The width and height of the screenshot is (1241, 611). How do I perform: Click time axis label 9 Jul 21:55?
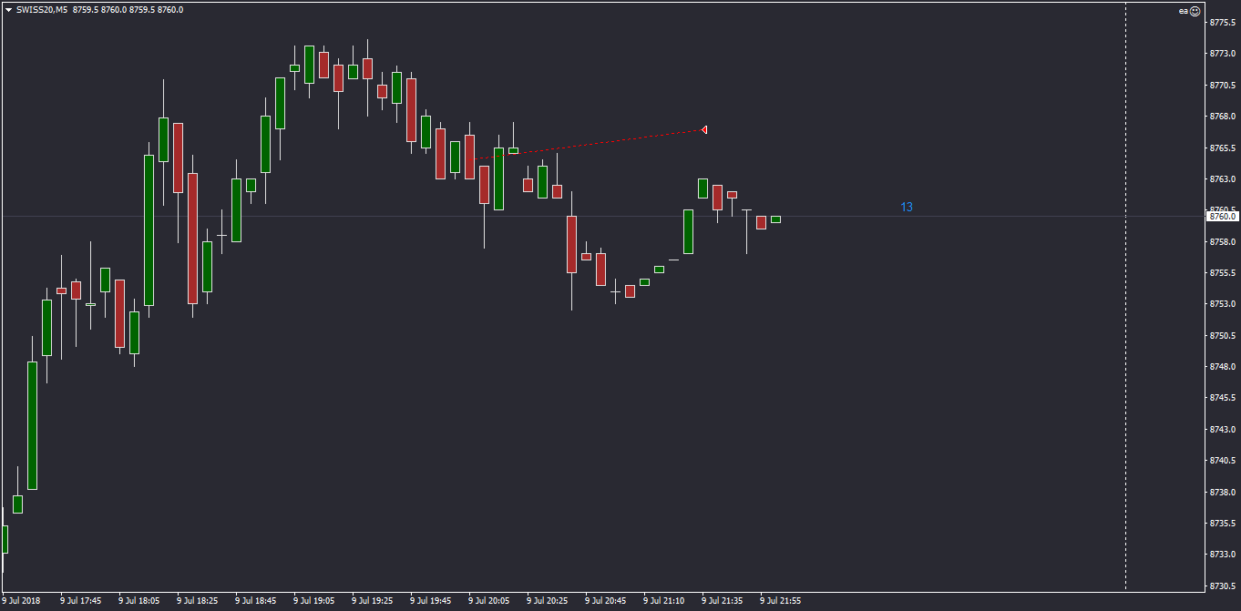click(781, 601)
